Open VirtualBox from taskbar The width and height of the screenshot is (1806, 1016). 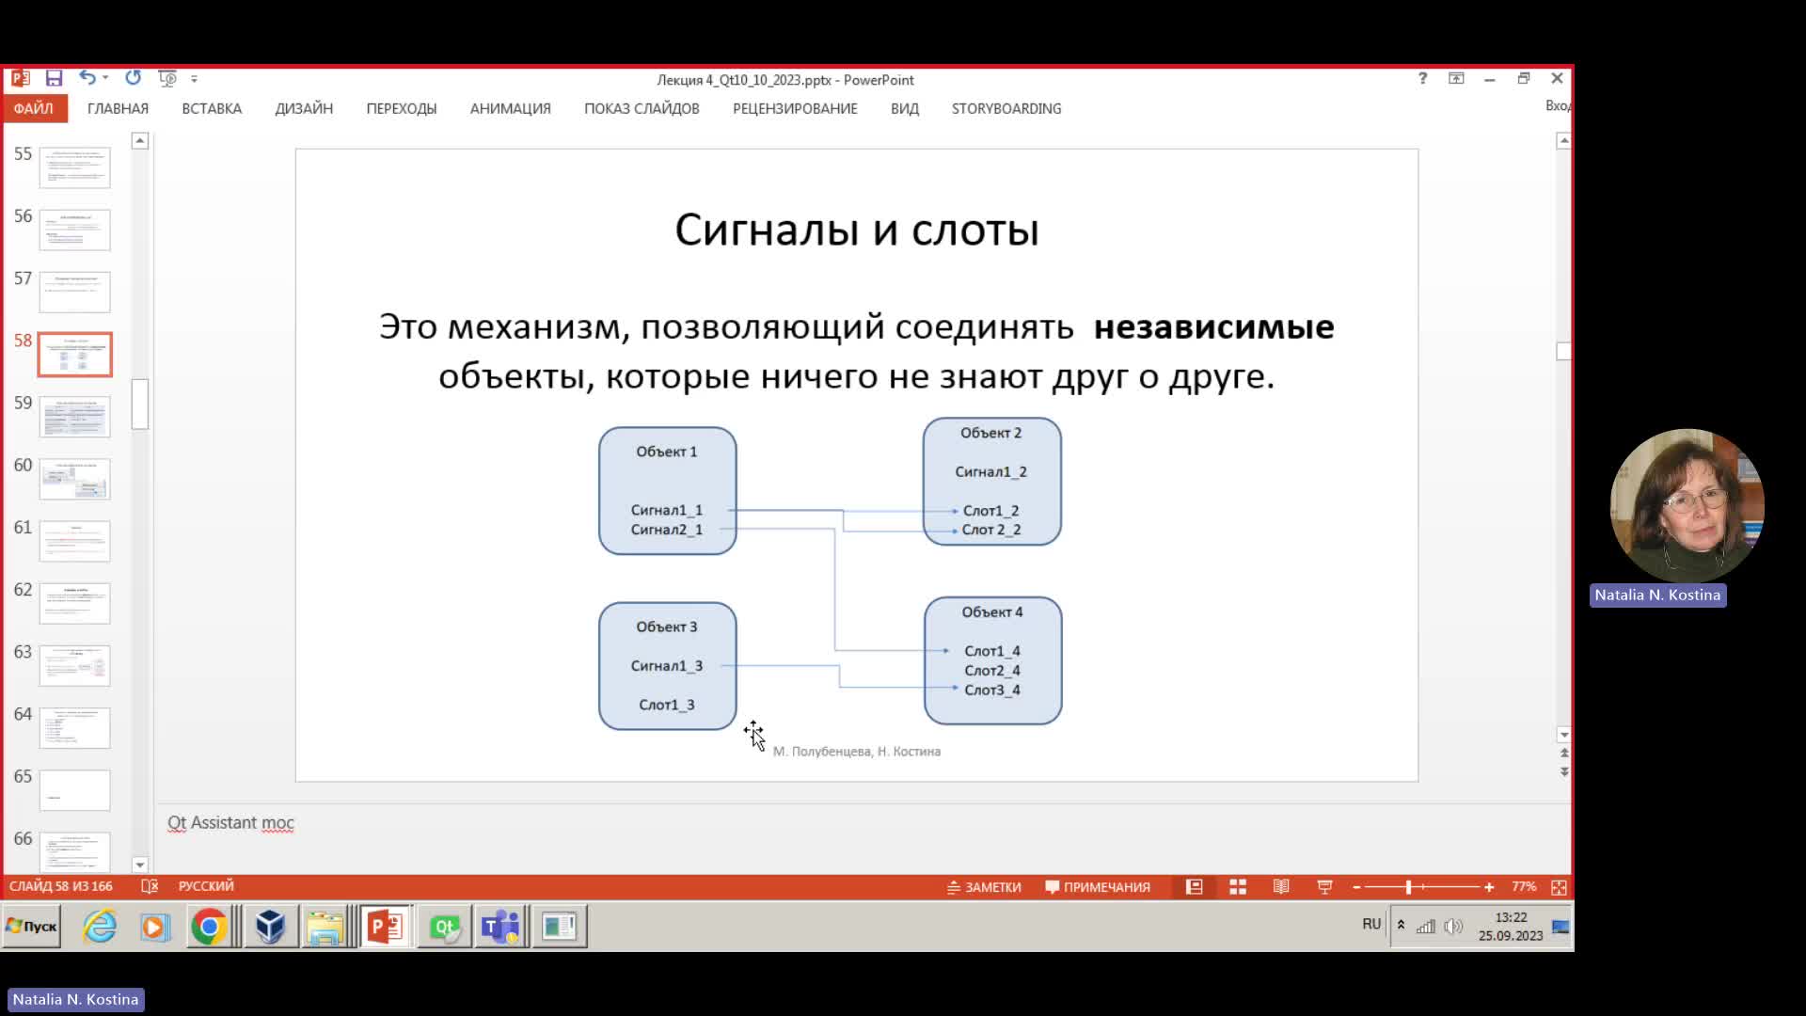pyautogui.click(x=271, y=927)
